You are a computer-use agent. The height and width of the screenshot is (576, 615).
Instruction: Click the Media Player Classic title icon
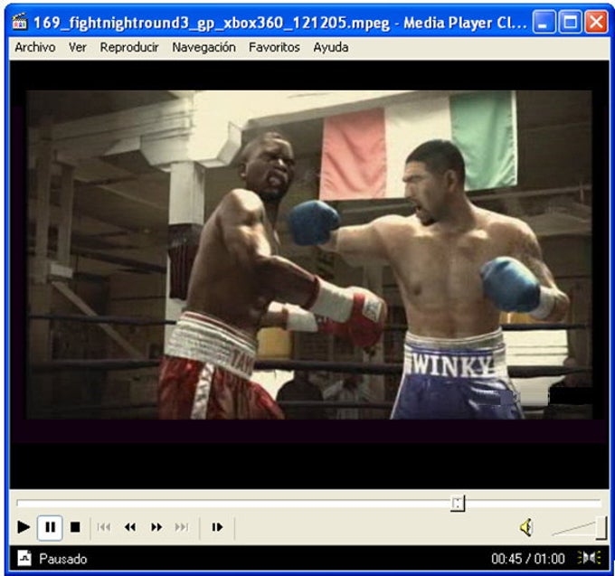point(20,22)
